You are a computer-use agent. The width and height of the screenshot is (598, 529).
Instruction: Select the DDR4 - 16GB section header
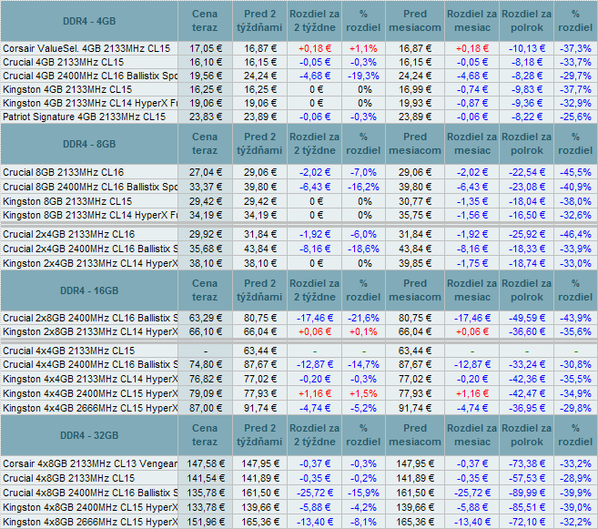pyautogui.click(x=89, y=290)
